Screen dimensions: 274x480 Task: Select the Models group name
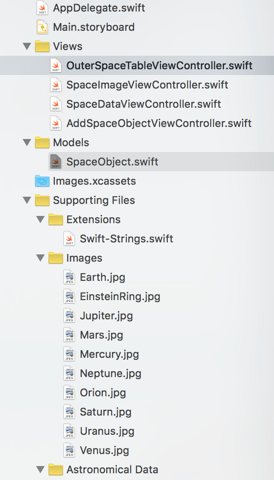pyautogui.click(x=71, y=143)
